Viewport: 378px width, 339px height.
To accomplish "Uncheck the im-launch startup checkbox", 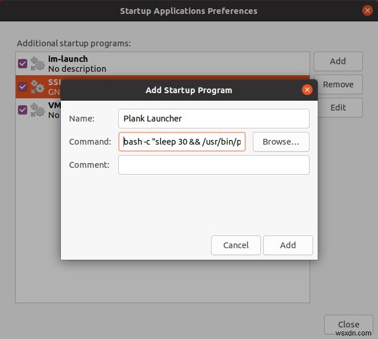I will click(23, 64).
